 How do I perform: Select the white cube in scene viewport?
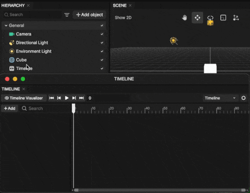(210, 68)
